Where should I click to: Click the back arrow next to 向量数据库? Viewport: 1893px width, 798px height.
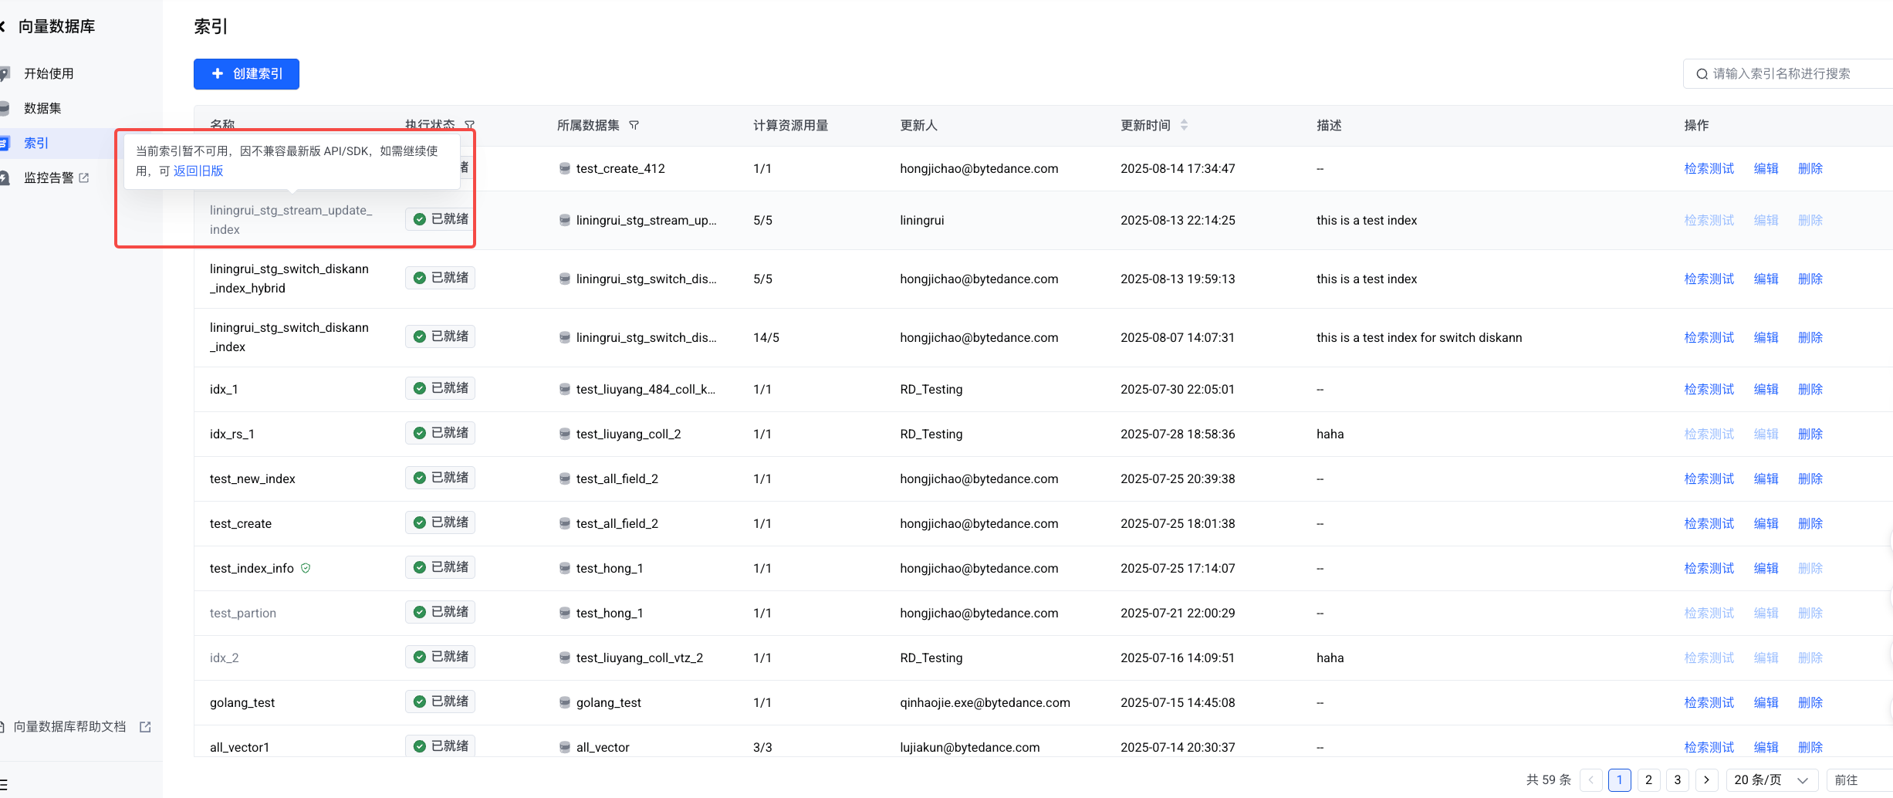point(3,26)
